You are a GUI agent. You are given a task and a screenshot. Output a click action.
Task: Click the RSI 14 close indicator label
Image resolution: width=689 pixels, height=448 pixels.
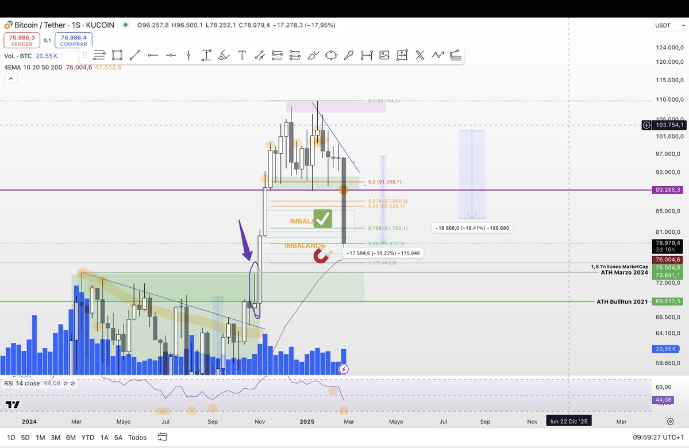(x=22, y=384)
